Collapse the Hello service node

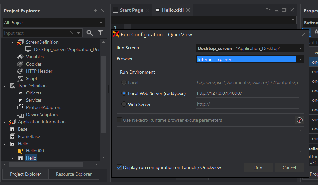(4, 144)
